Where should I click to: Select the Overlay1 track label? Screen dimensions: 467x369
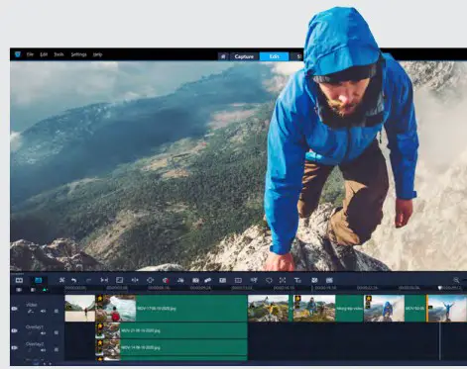click(x=35, y=327)
